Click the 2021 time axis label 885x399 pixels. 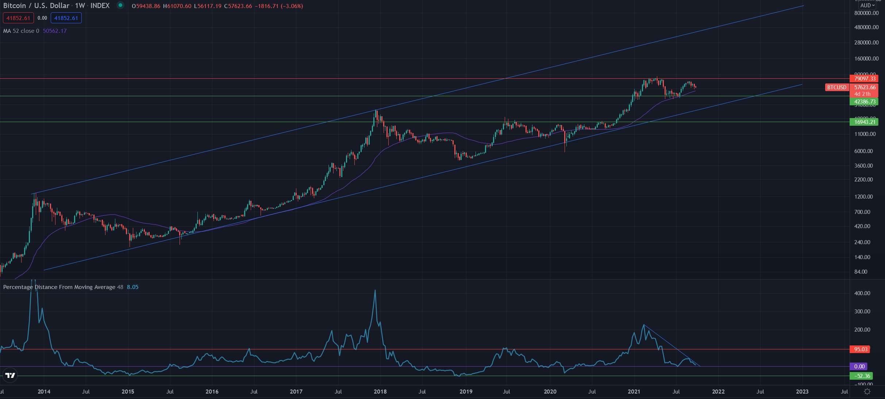(634, 392)
